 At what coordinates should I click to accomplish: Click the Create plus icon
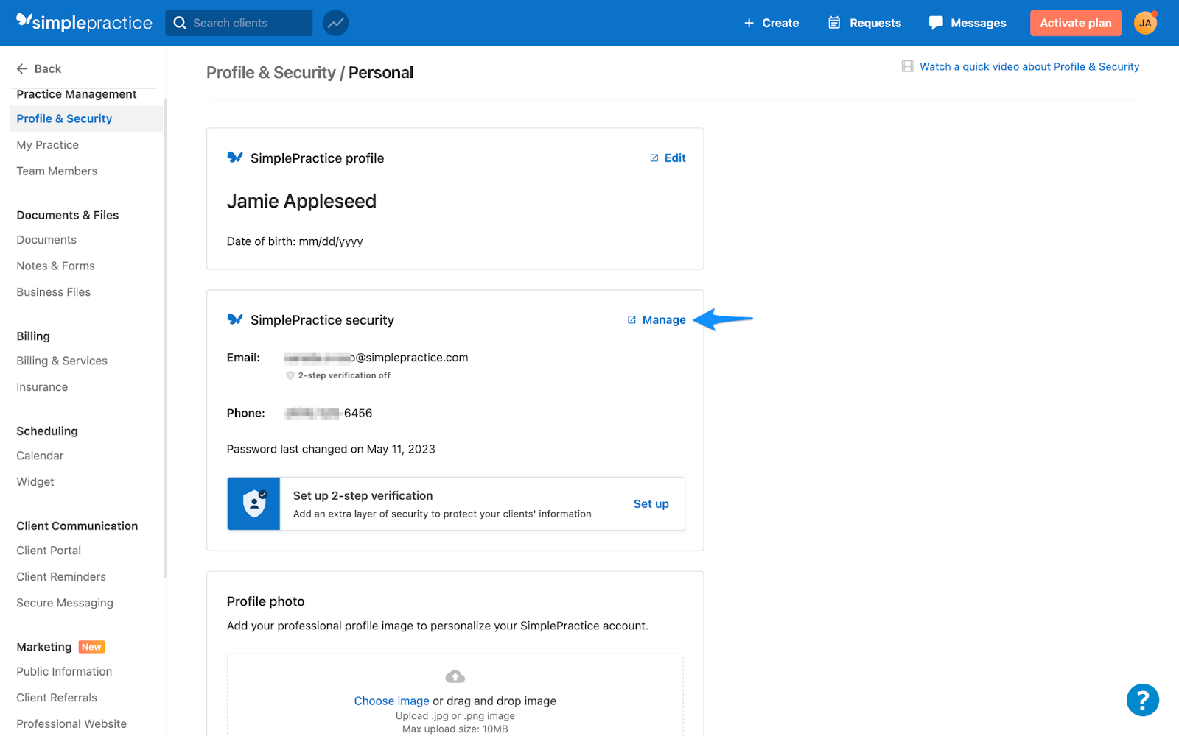(748, 23)
